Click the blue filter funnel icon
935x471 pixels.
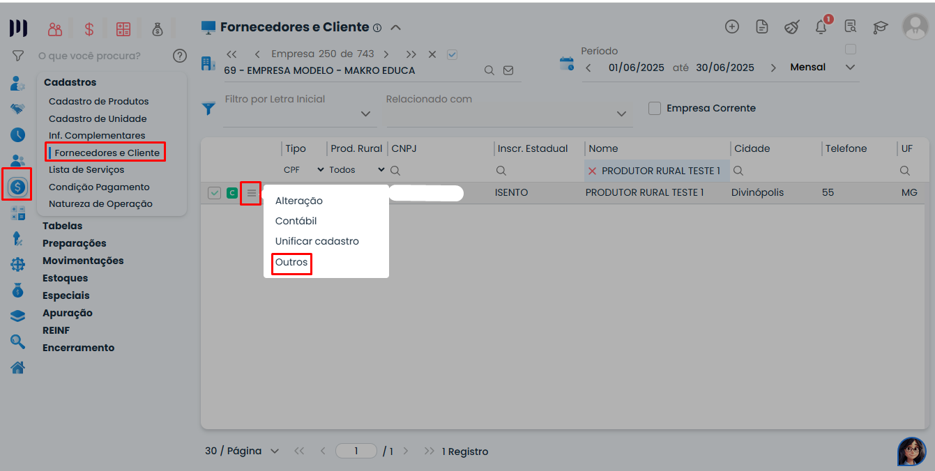(x=208, y=108)
